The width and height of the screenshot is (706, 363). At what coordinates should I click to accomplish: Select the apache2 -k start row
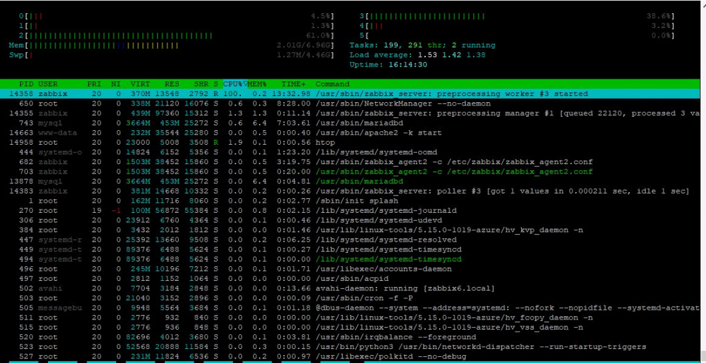pos(350,133)
